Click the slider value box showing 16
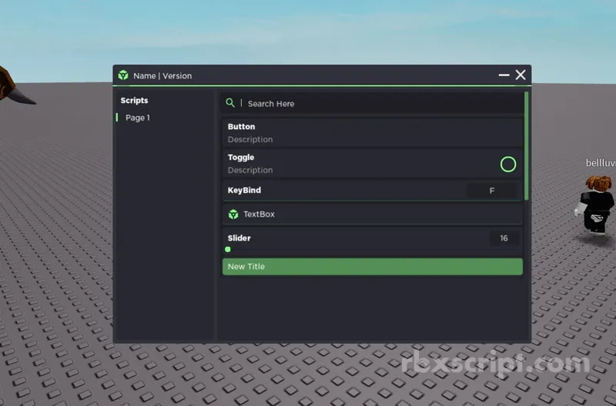 [504, 238]
